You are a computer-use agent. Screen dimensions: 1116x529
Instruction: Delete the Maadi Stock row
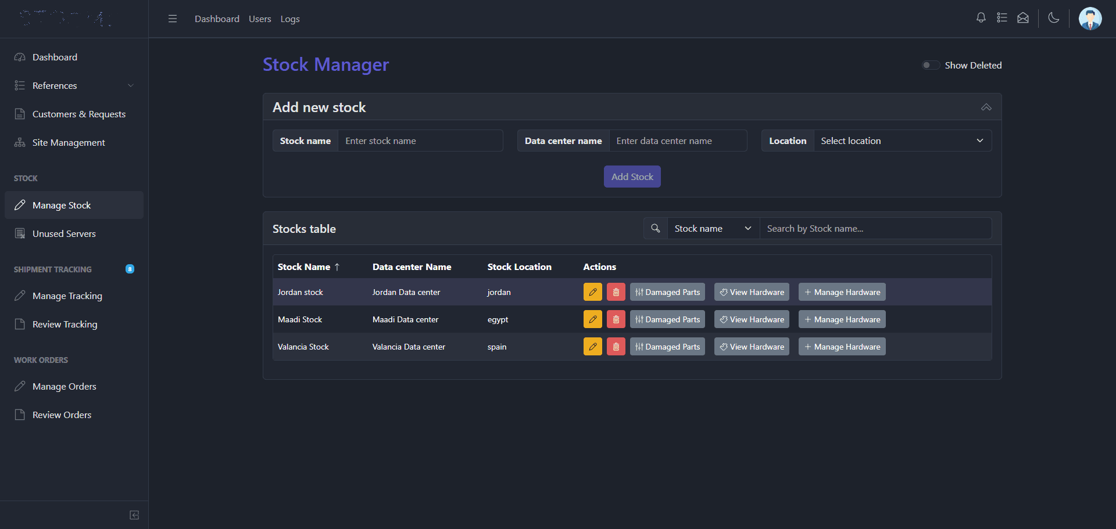point(616,319)
